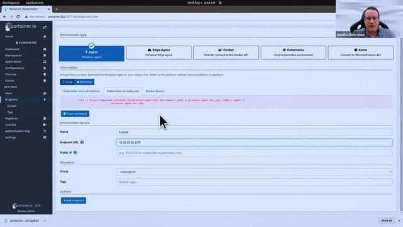Click the Public IP help question icon
Image resolution: width=403 pixels, height=227 pixels.
75,153
